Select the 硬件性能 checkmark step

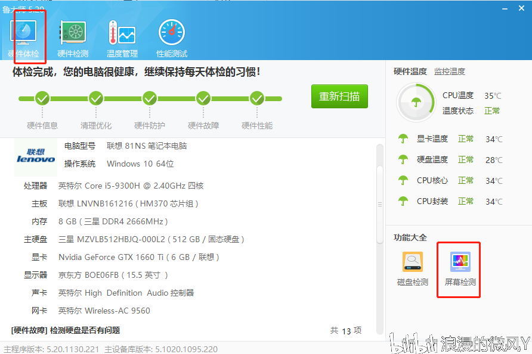coord(257,99)
